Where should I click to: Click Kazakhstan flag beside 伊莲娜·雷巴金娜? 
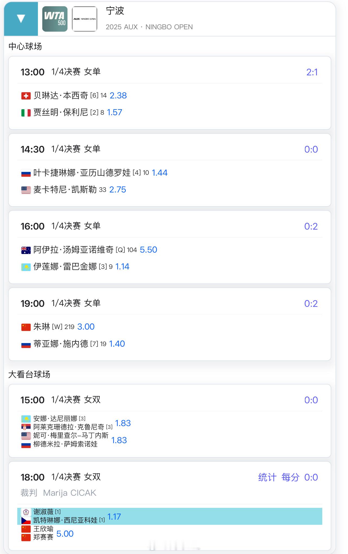click(x=26, y=267)
